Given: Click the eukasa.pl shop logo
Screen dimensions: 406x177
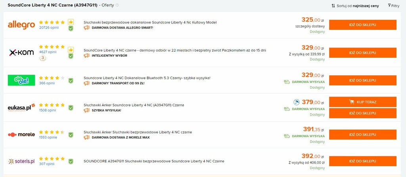Looking at the screenshot, I should click(21, 107).
